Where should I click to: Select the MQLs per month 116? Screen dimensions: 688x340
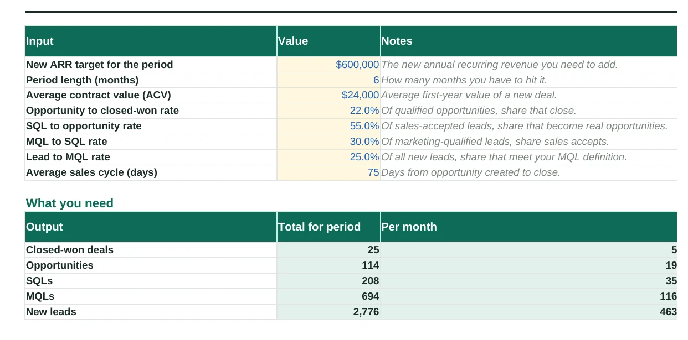(x=529, y=296)
